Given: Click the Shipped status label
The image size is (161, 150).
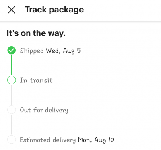Looking at the screenshot, I should pos(32,51).
